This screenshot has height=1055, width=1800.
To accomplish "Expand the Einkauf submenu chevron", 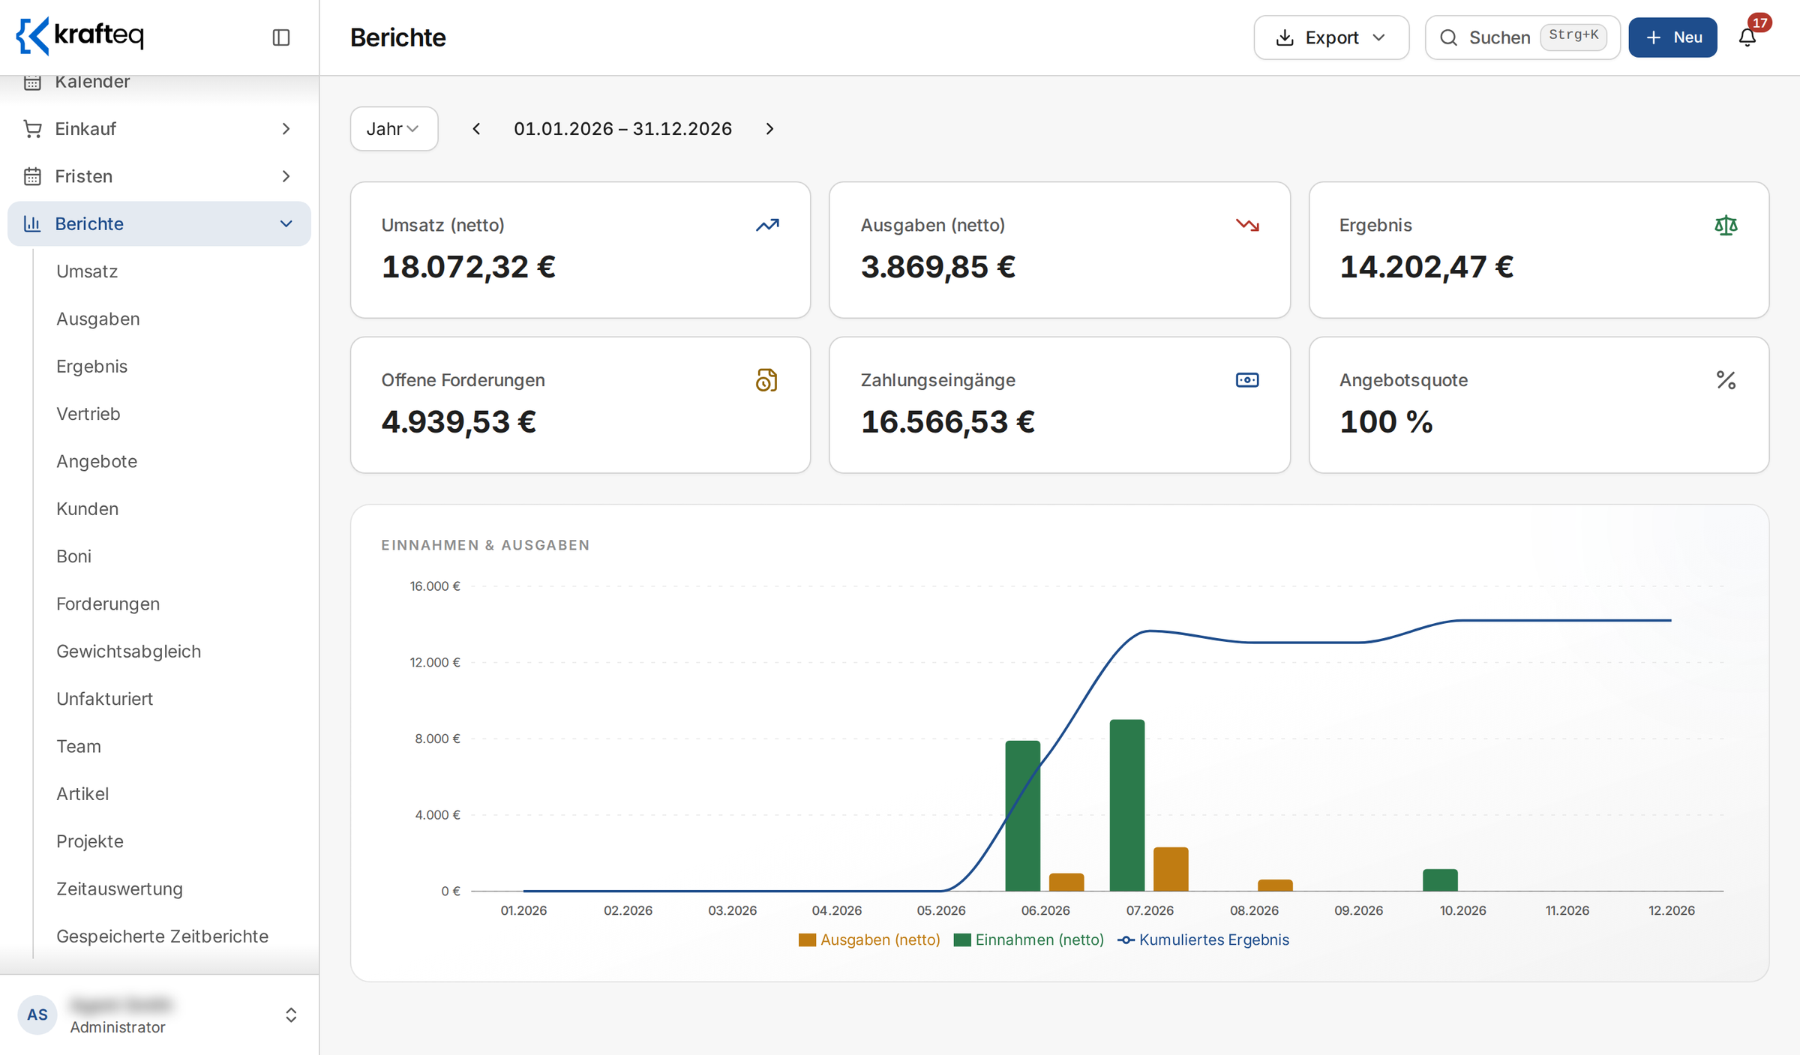I will point(286,129).
